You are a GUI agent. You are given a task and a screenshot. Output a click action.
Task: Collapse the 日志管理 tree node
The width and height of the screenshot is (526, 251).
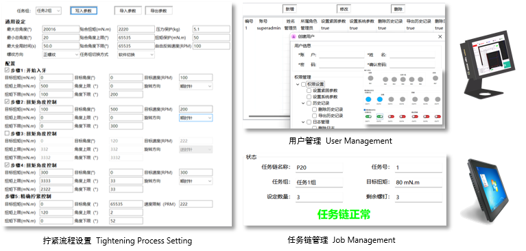tap(304, 122)
